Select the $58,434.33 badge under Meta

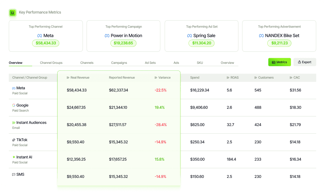coord(45,43)
